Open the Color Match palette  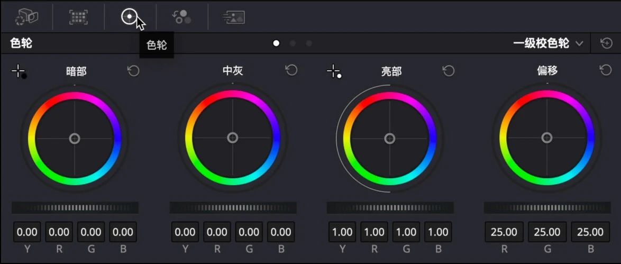point(78,17)
